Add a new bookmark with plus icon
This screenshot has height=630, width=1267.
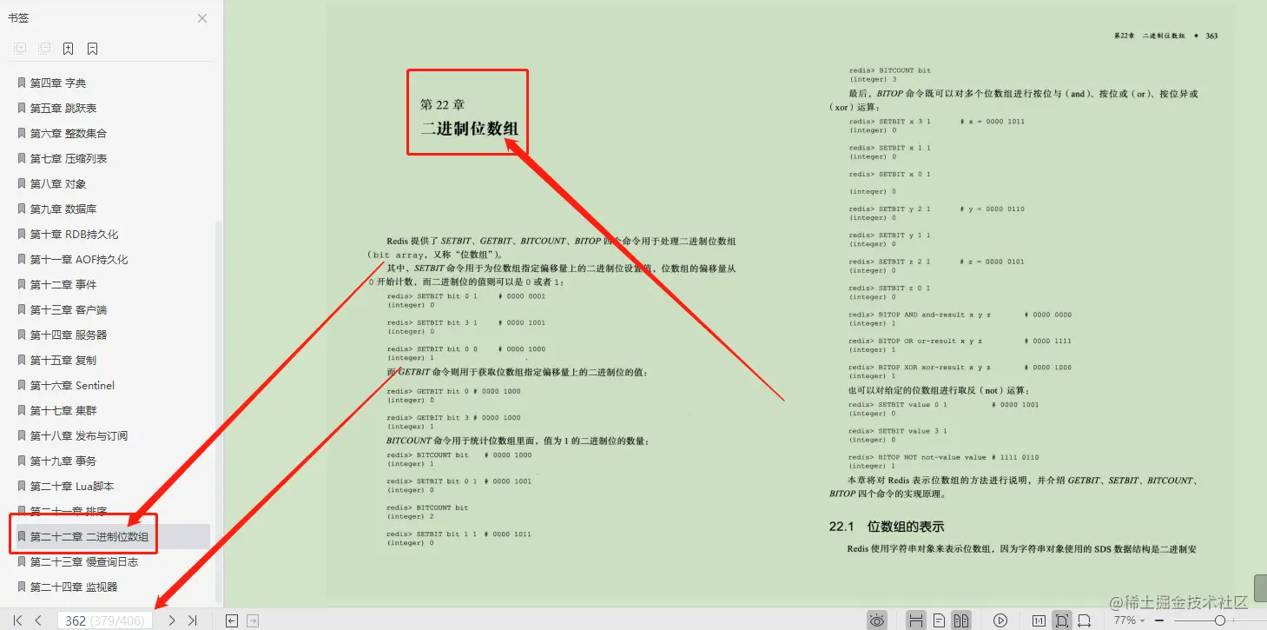[x=68, y=49]
